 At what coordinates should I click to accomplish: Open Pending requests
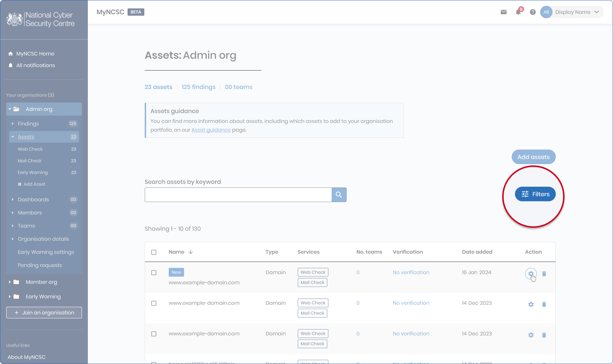click(40, 265)
